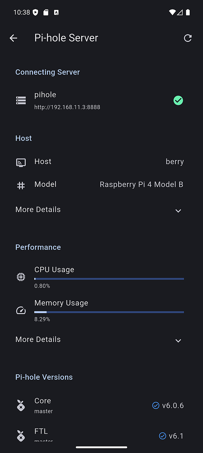Tap the CPU Usage progress bar
Screen dimensions: 203x453
tap(109, 279)
